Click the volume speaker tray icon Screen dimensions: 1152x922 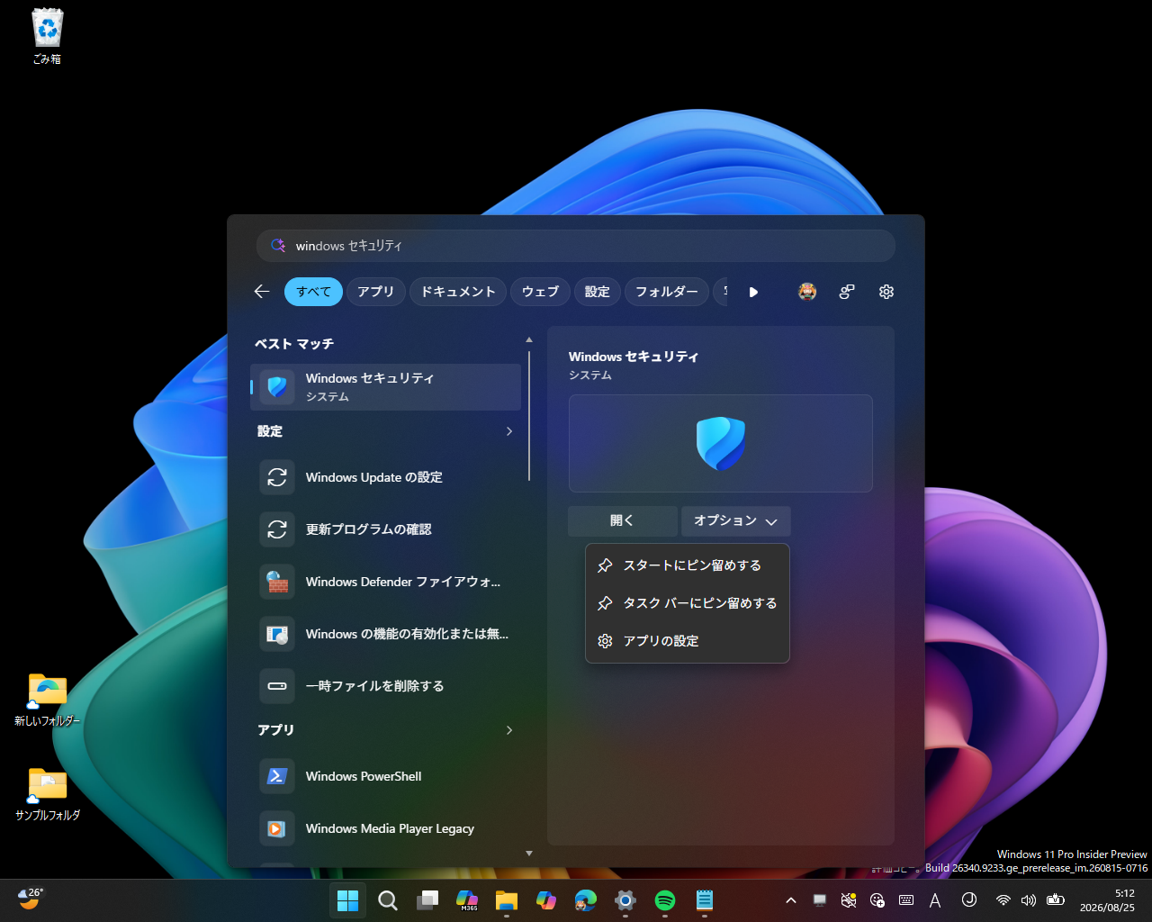click(1029, 900)
